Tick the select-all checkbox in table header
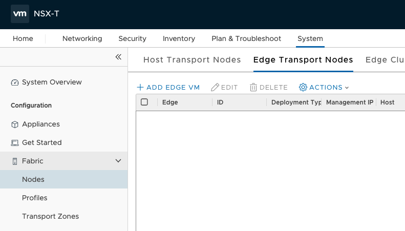The height and width of the screenshot is (231, 405). [x=144, y=102]
